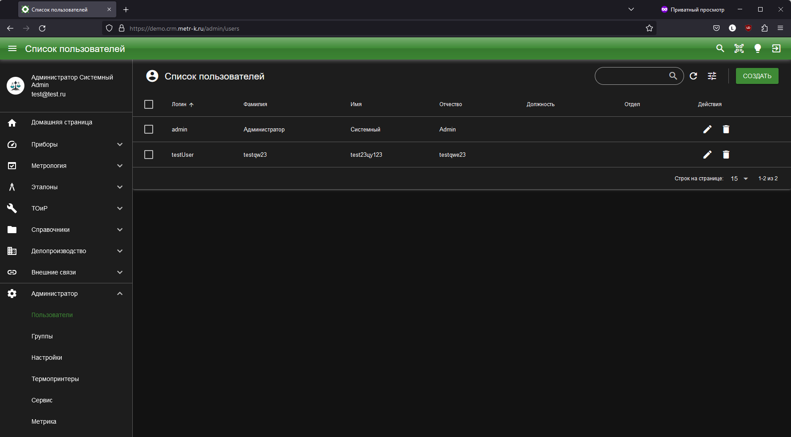
Task: Click the building icon for Делопроизводство
Action: (12, 251)
